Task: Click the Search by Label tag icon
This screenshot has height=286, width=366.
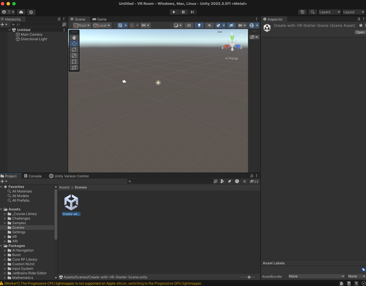Action: coord(229,181)
